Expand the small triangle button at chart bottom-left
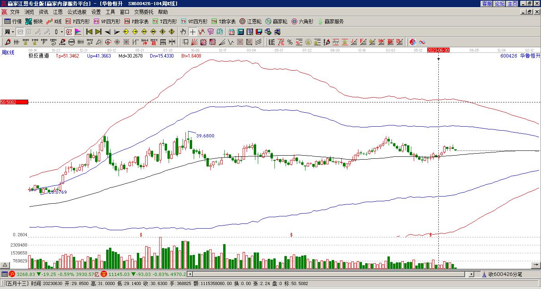Image resolution: width=541 pixels, height=289 pixels. 5,265
